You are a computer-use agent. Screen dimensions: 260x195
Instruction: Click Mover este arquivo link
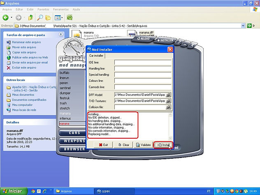[24, 47]
